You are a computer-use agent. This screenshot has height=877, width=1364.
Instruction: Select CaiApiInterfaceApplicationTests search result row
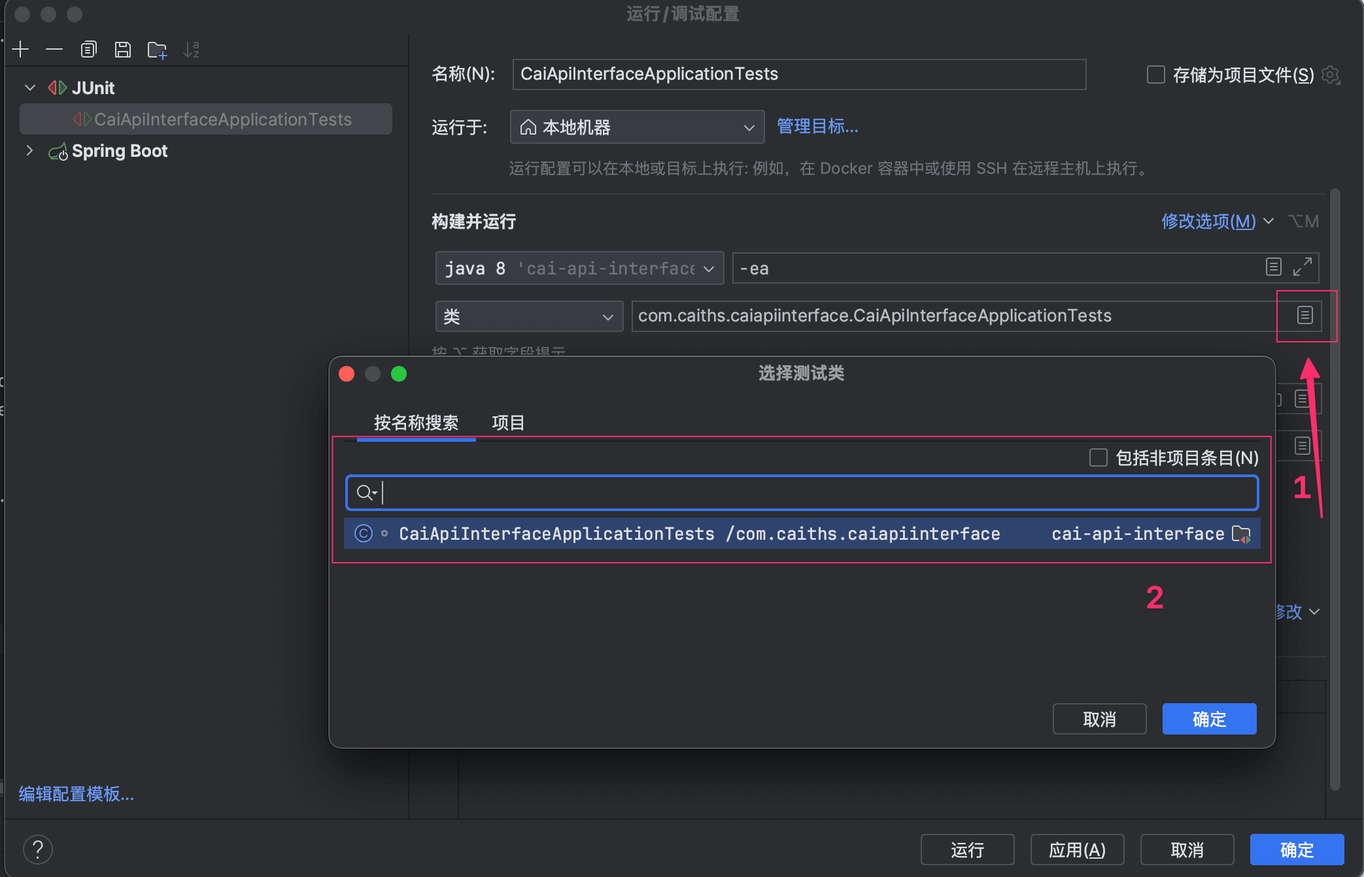click(x=802, y=534)
